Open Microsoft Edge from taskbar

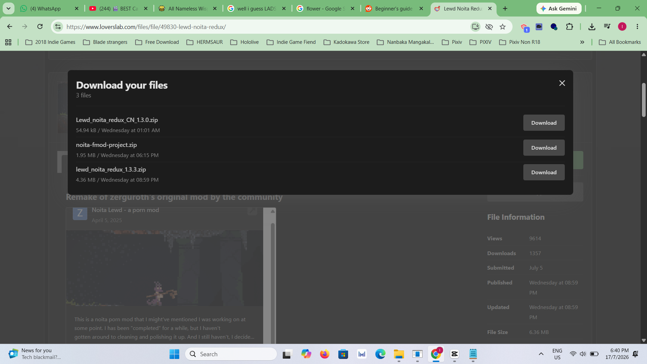[x=380, y=354]
